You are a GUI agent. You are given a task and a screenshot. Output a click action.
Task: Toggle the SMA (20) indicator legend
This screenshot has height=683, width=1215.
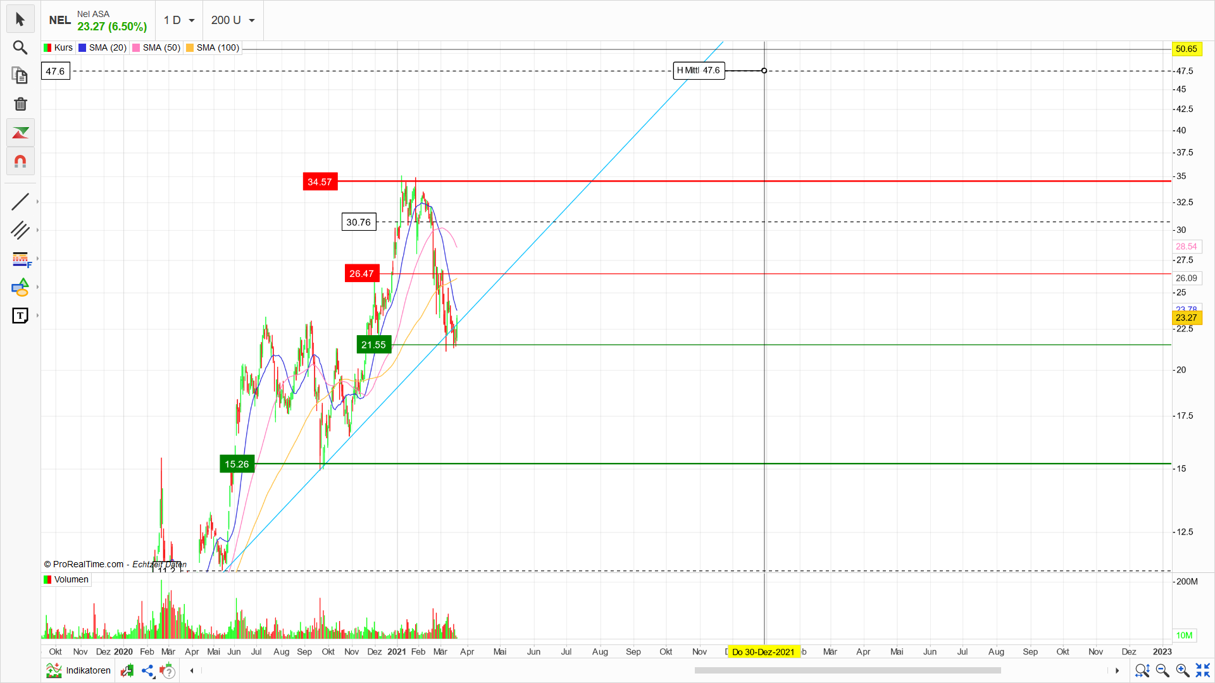tap(102, 47)
